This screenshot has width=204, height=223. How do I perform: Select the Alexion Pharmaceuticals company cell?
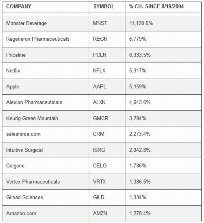click(x=34, y=102)
